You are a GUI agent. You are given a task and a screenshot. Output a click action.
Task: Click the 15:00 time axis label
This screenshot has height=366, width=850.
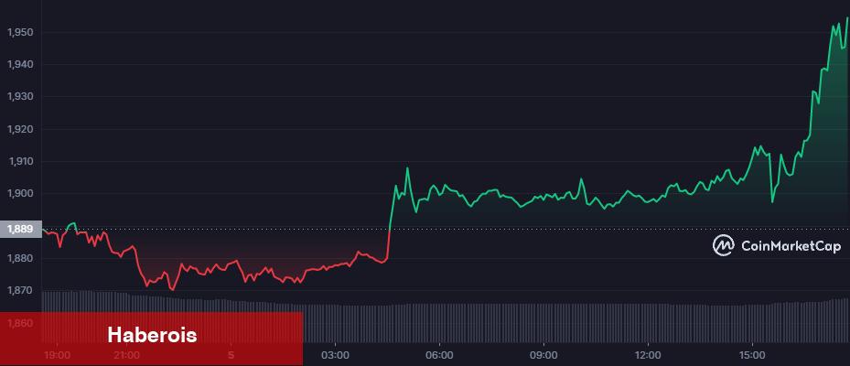(x=752, y=356)
